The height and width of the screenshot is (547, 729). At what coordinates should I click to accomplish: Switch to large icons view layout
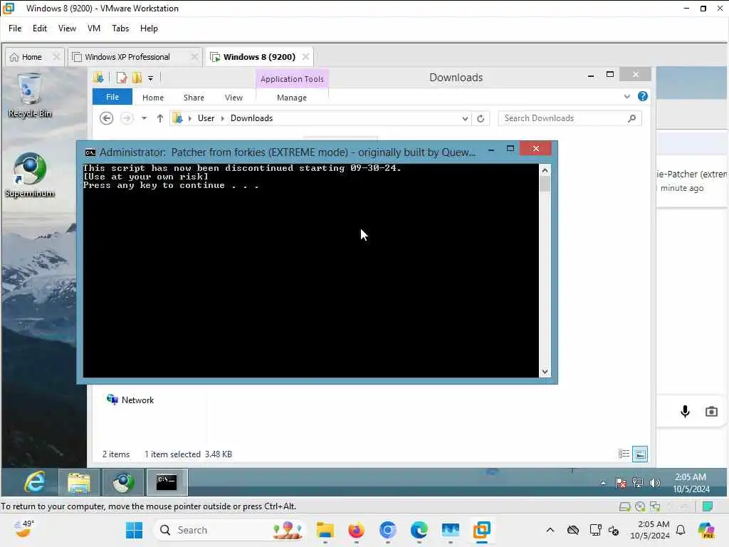(x=640, y=454)
